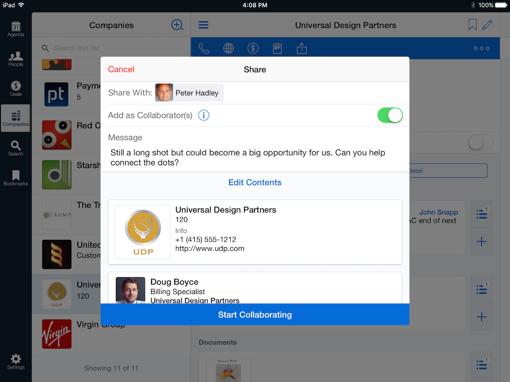Open the Deals sidebar section
This screenshot has width=510, height=382.
[16, 89]
